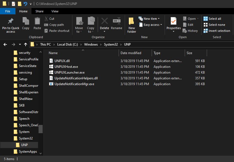Cut the selection with scissors icon
The width and height of the screenshot is (234, 162).
click(x=46, y=19)
